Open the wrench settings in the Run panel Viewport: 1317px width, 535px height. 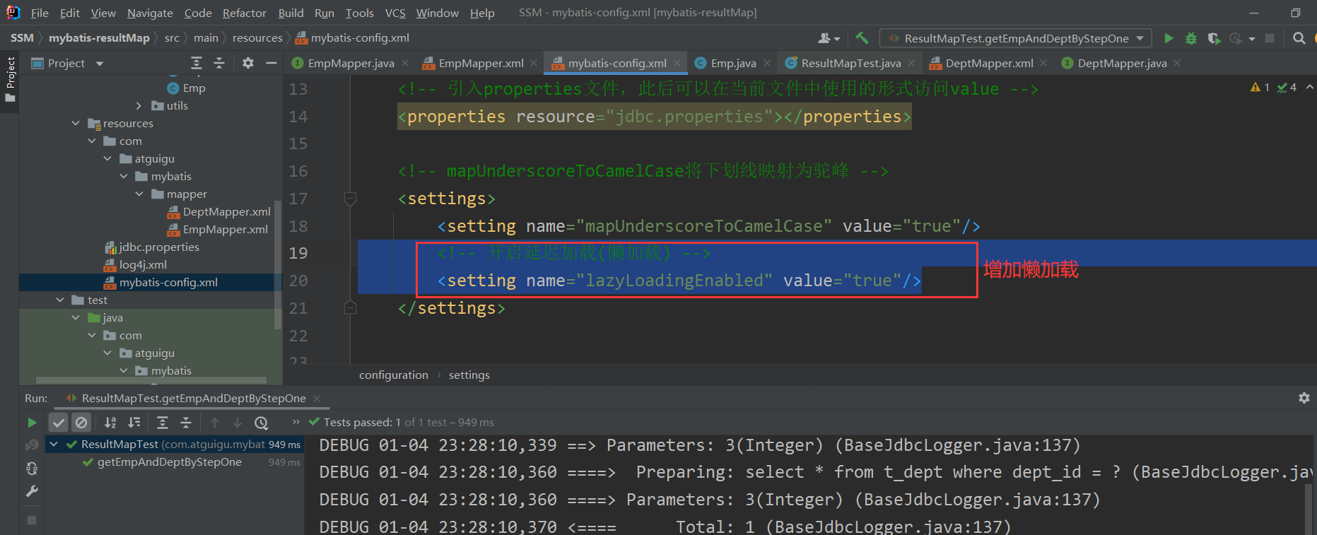tap(32, 490)
